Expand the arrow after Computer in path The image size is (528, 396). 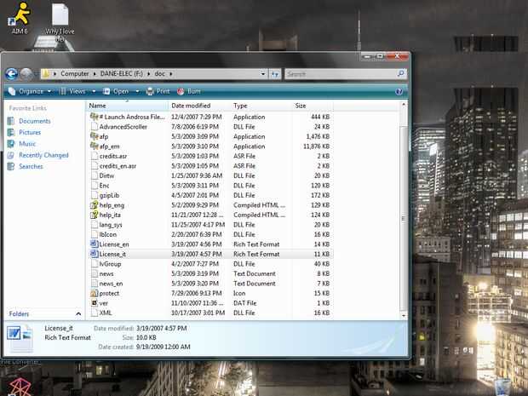pyautogui.click(x=95, y=74)
